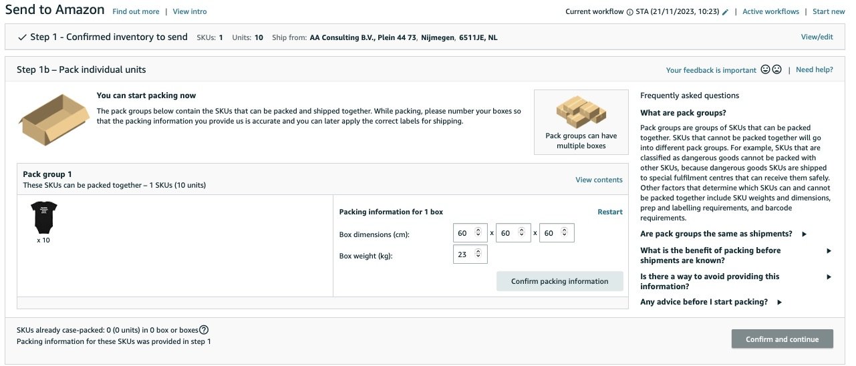Click the open cardboard box illustration
The width and height of the screenshot is (856, 366).
[x=53, y=120]
